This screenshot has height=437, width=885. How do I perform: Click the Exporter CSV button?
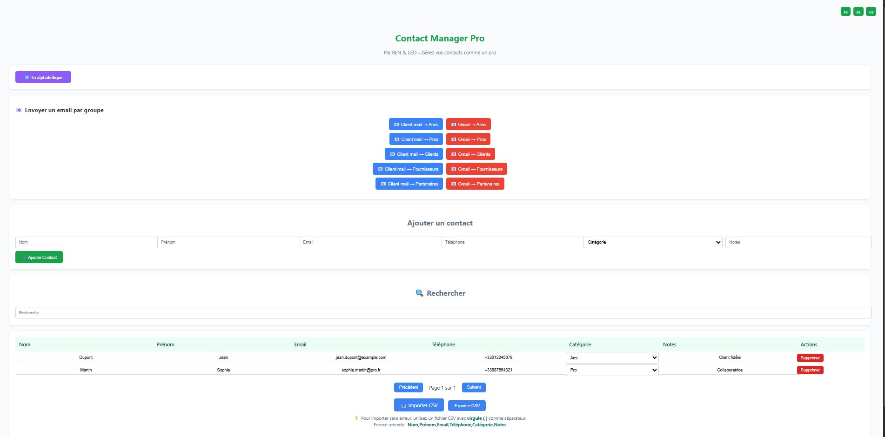[467, 406]
